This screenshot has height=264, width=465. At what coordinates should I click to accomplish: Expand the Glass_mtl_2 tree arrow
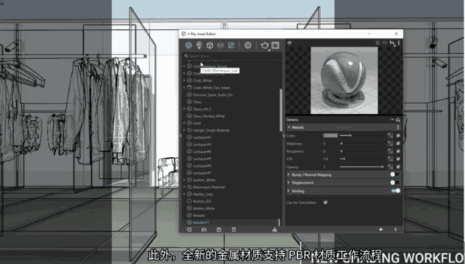point(184,109)
